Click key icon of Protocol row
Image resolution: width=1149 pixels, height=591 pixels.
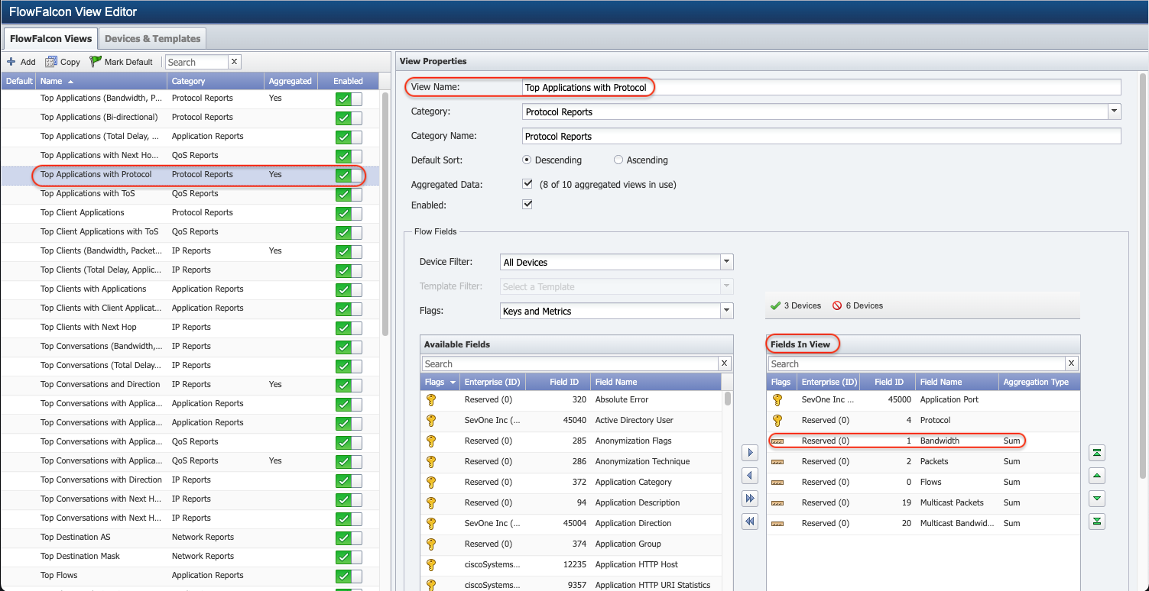[777, 420]
